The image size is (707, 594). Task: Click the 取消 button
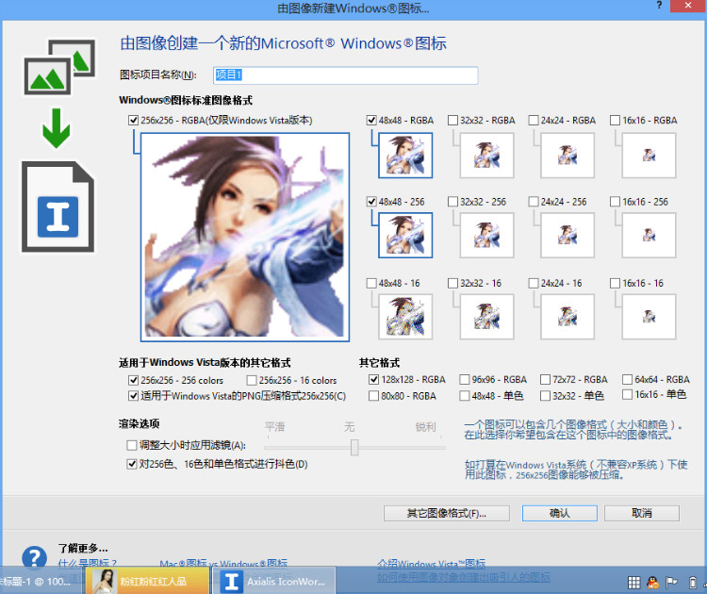point(642,513)
